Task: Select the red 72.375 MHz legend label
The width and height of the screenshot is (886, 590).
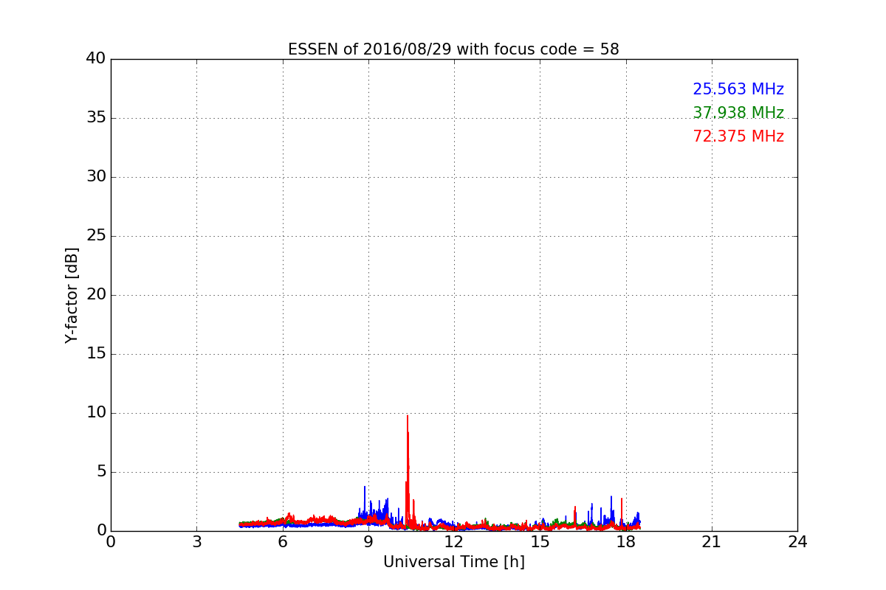Action: pos(738,136)
